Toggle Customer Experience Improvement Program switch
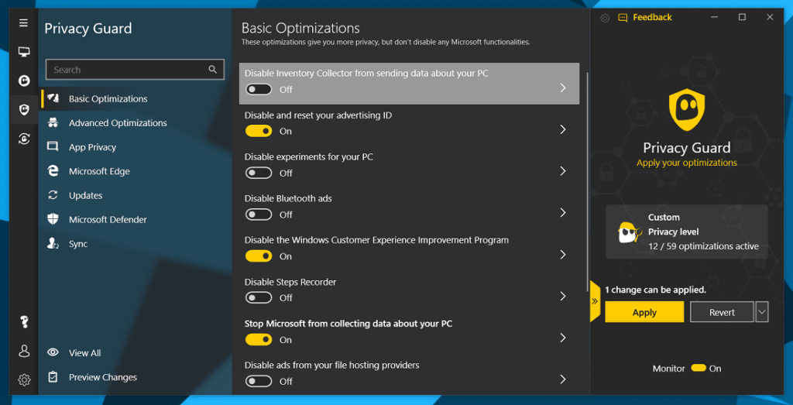The height and width of the screenshot is (405, 793). (x=259, y=256)
